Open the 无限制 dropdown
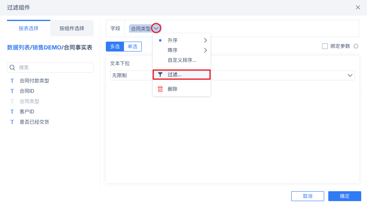Image resolution: width=367 pixels, height=204 pixels. [350, 75]
